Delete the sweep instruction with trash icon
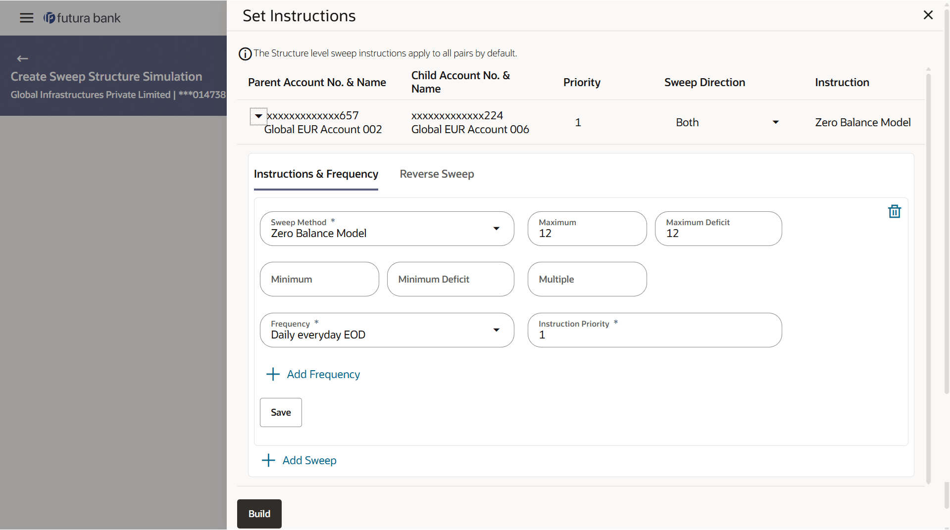 pos(894,212)
